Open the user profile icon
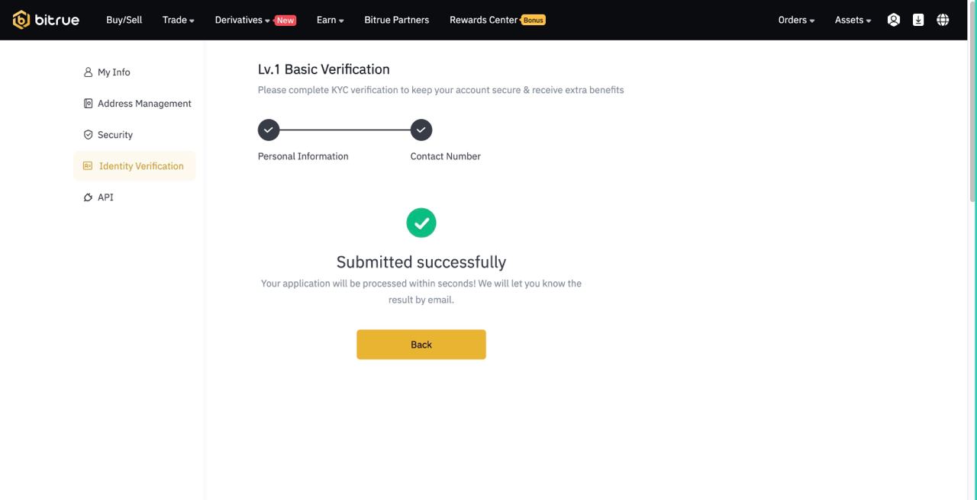Screen dimensions: 977x500 [x=894, y=20]
